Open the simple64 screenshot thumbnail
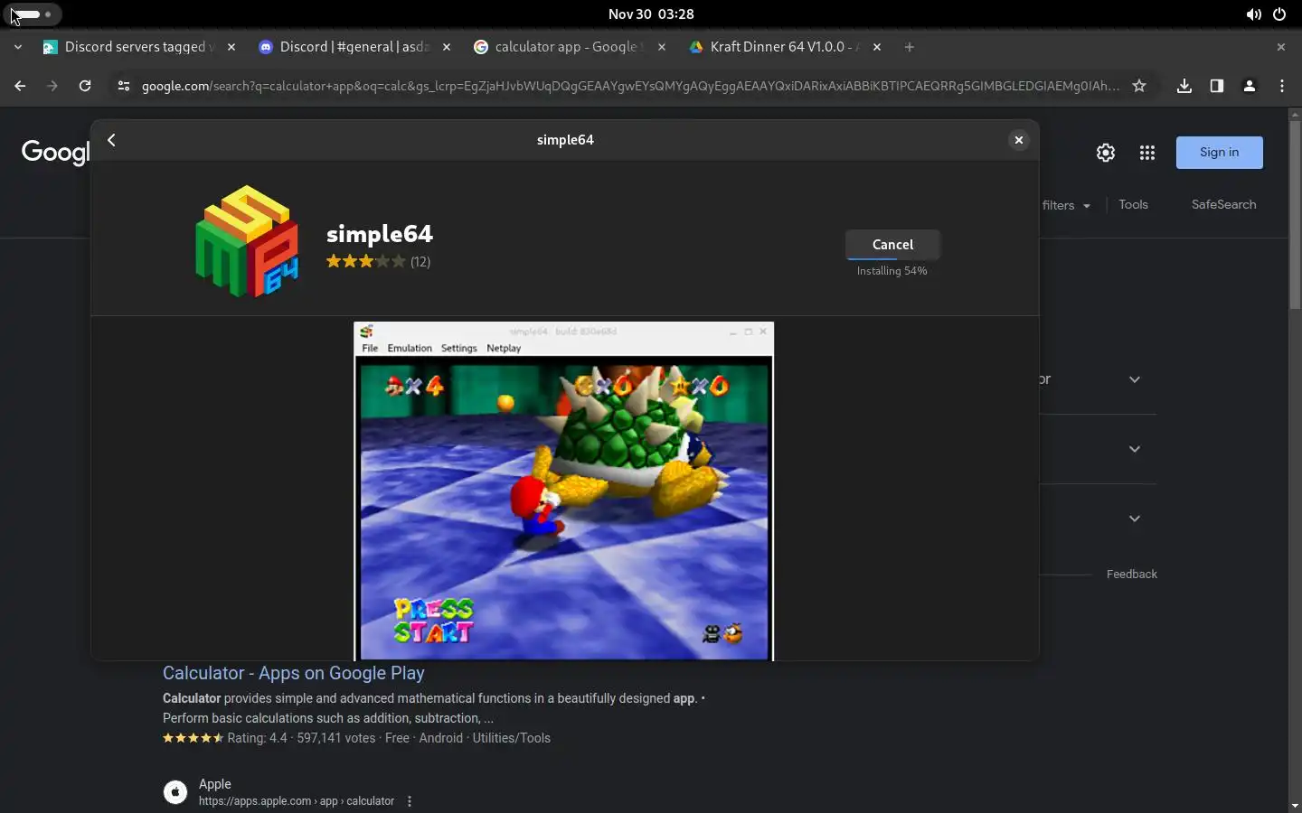The image size is (1302, 813). pyautogui.click(x=564, y=491)
